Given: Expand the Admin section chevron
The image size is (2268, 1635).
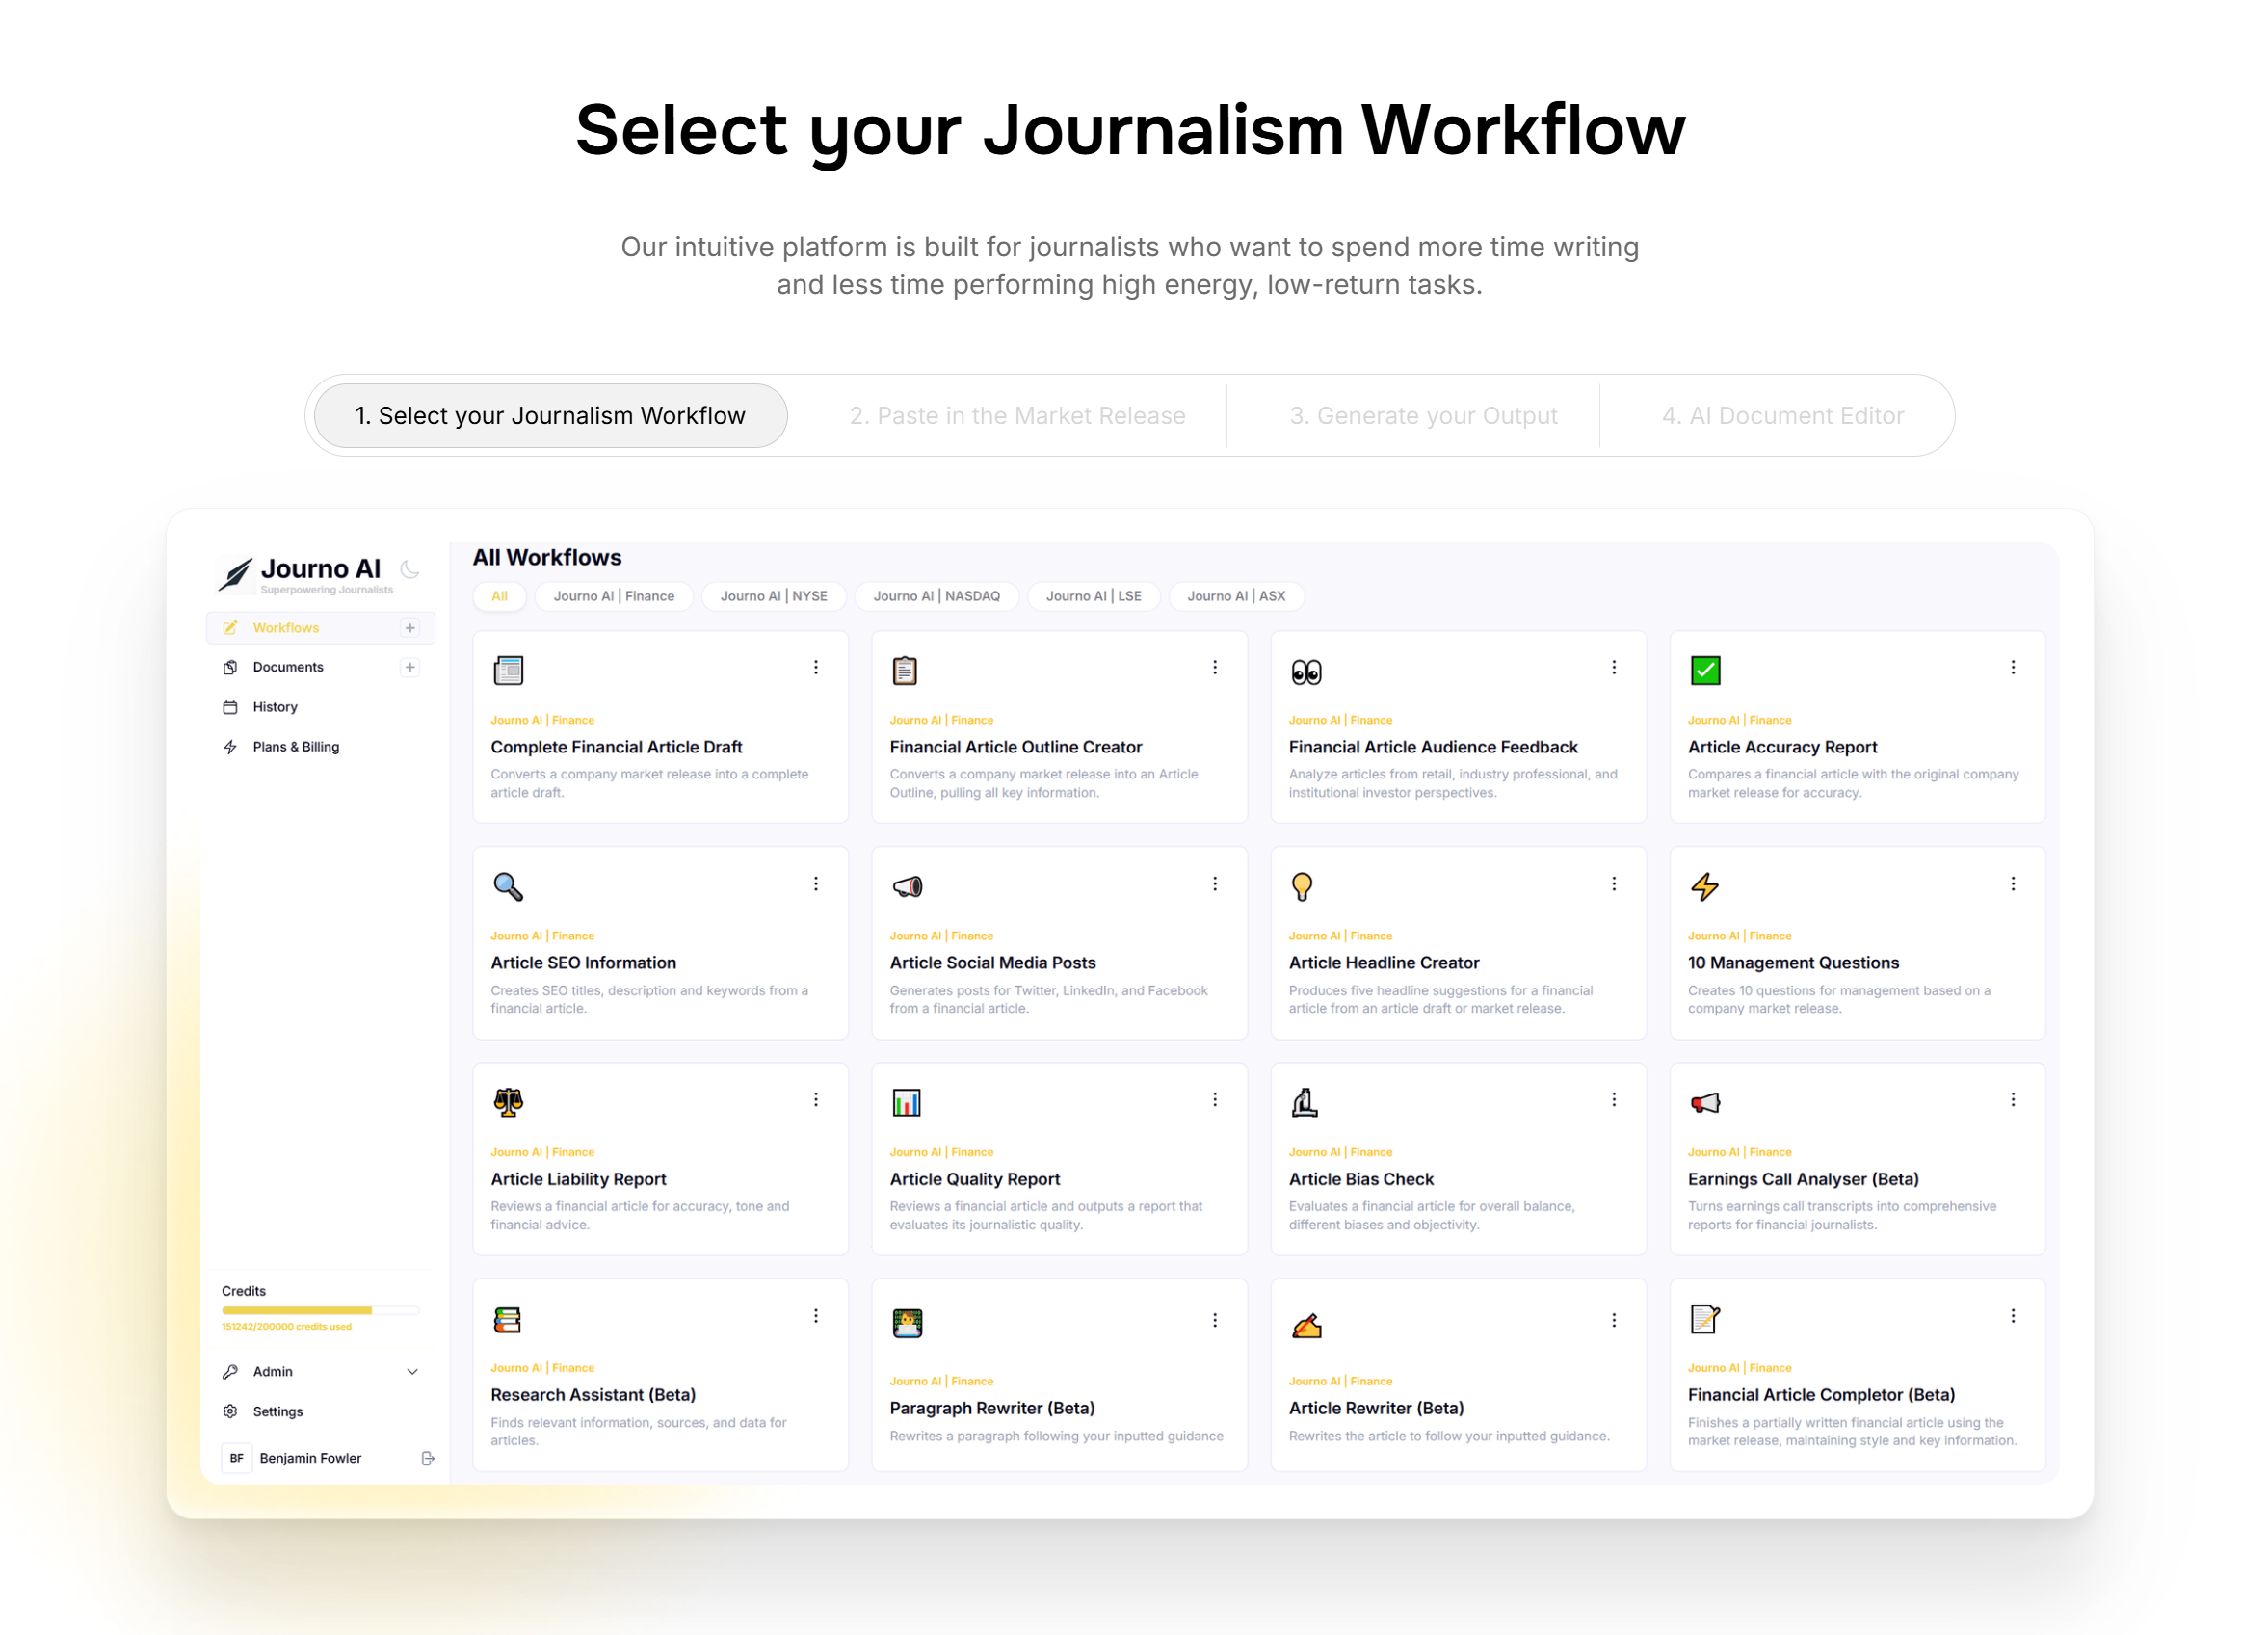Looking at the screenshot, I should (x=412, y=1371).
